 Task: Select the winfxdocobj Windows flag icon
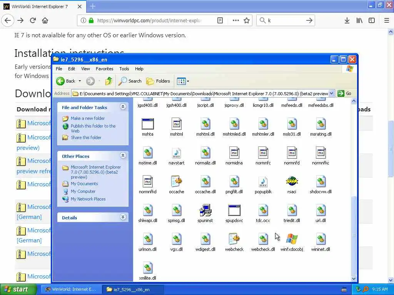(x=292, y=239)
